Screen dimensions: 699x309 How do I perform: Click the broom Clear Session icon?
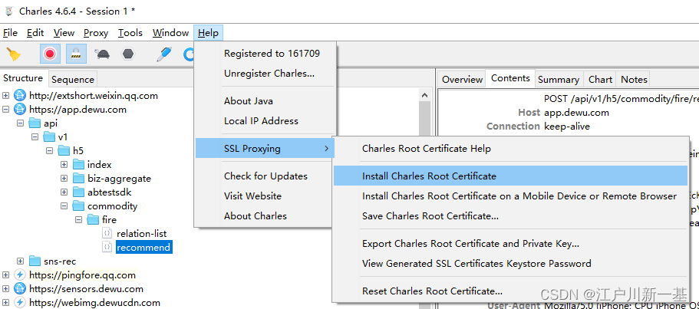pos(13,54)
